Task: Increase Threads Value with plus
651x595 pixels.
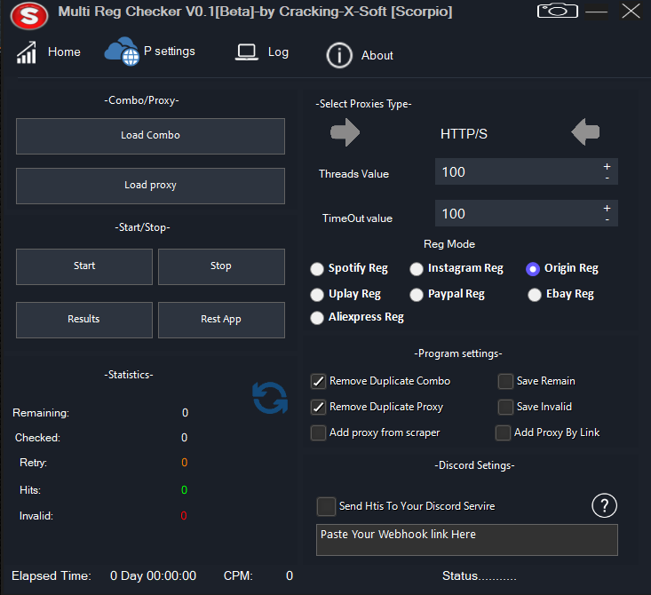Action: [607, 166]
